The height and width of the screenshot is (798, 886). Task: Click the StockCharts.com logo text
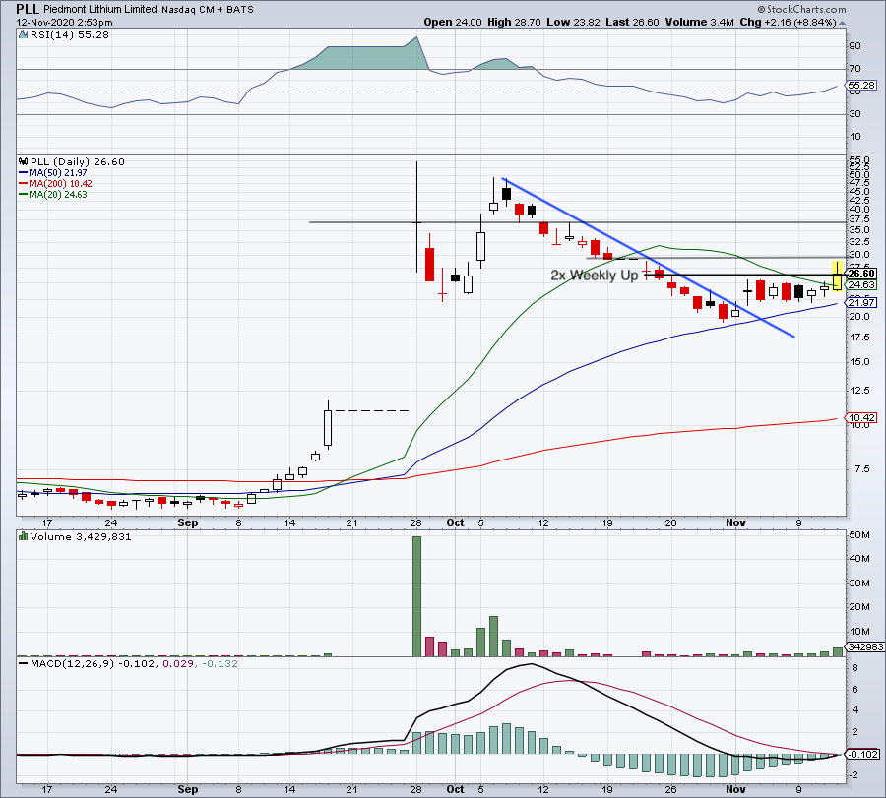(x=805, y=9)
